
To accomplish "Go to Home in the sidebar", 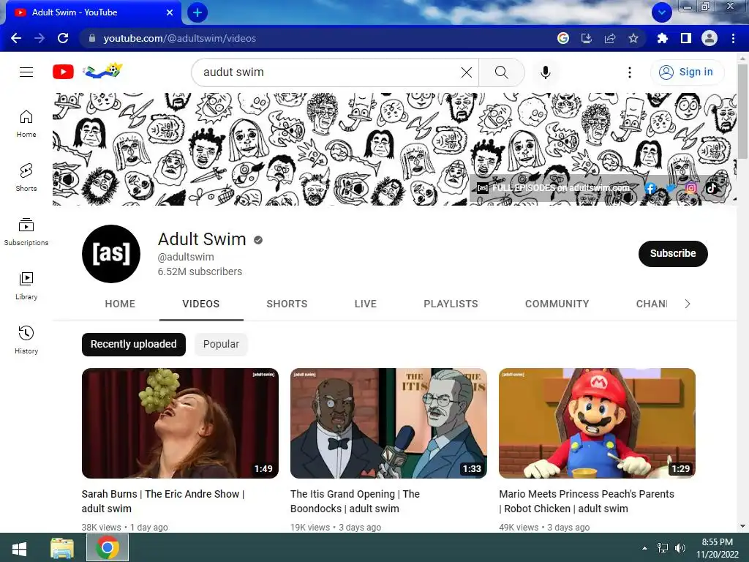I will click(26, 124).
